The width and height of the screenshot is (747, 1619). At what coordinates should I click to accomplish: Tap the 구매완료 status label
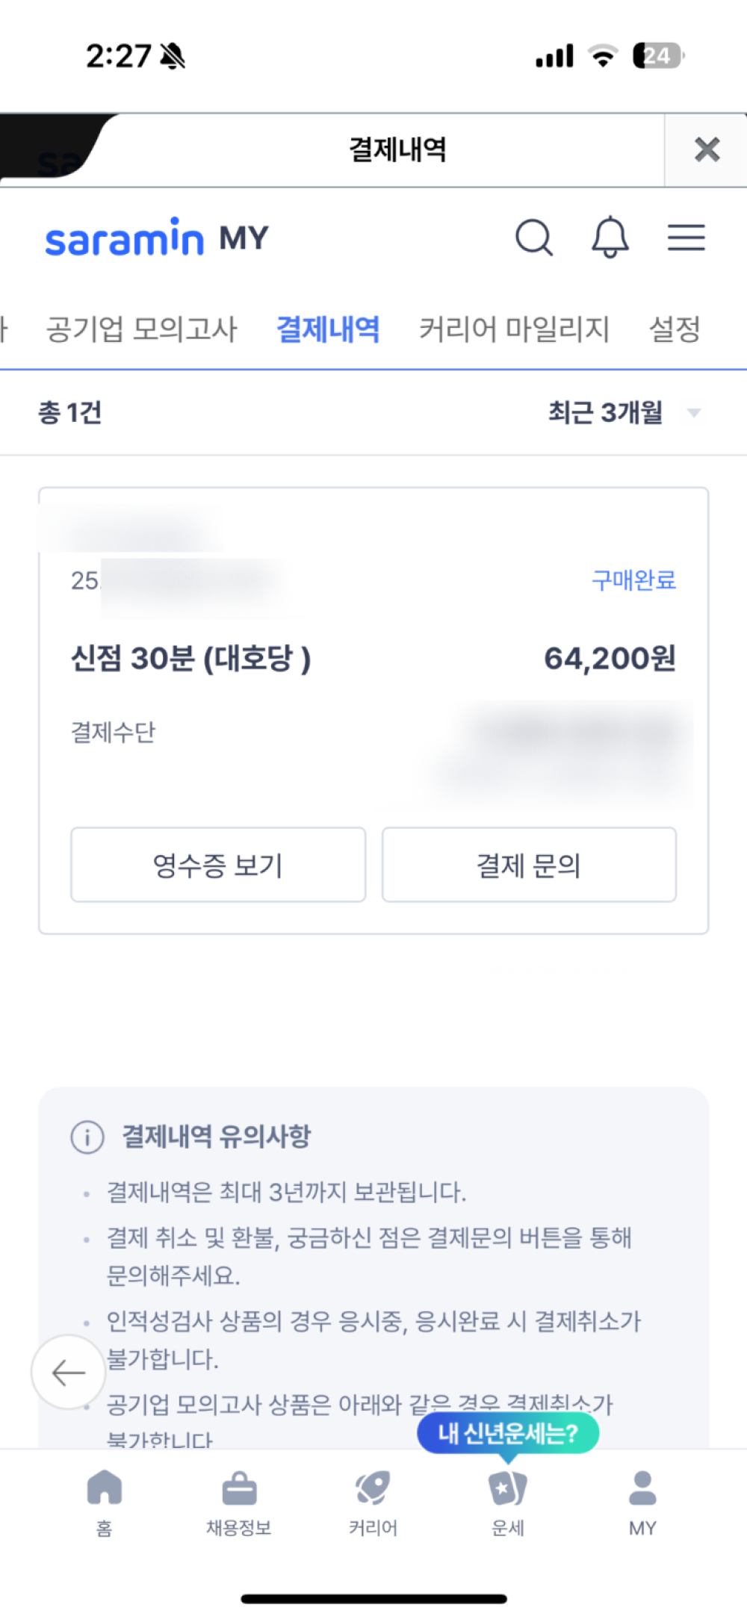tap(633, 580)
